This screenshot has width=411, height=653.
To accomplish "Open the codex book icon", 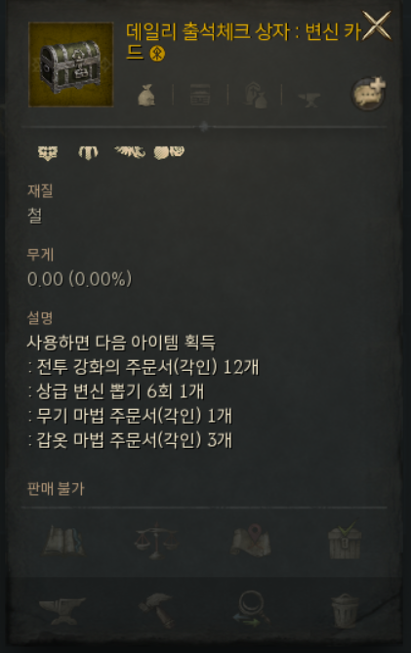I will [63, 541].
